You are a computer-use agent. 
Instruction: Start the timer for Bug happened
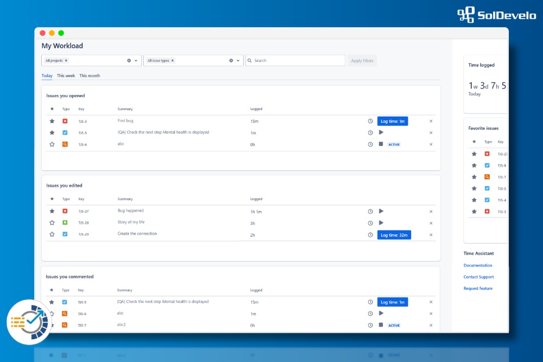(x=381, y=211)
